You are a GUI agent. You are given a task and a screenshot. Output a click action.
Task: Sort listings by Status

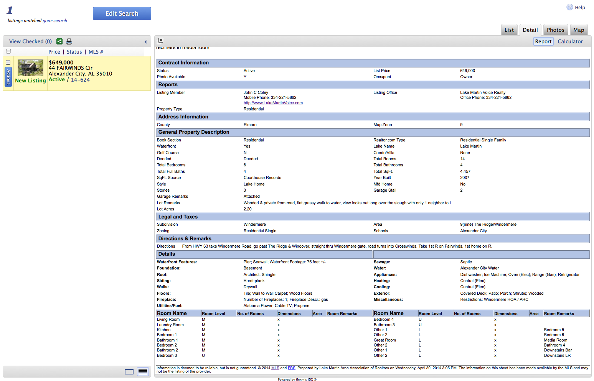coord(74,52)
